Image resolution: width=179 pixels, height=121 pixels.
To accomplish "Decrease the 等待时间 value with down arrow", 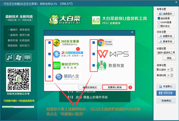I will click(172, 76).
